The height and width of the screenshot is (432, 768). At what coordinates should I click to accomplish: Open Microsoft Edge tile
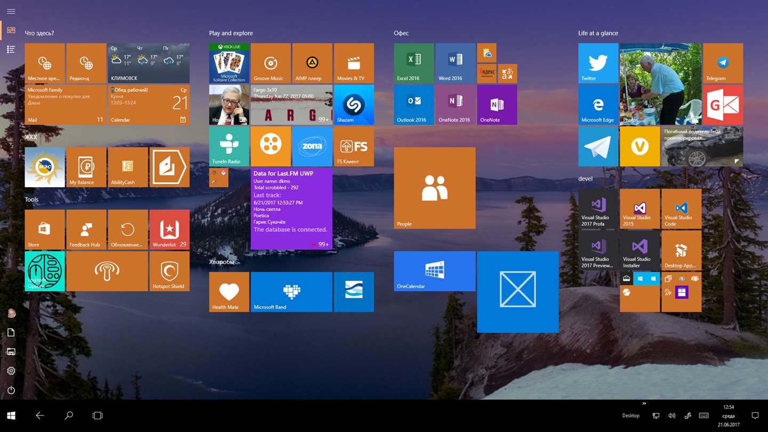click(598, 105)
